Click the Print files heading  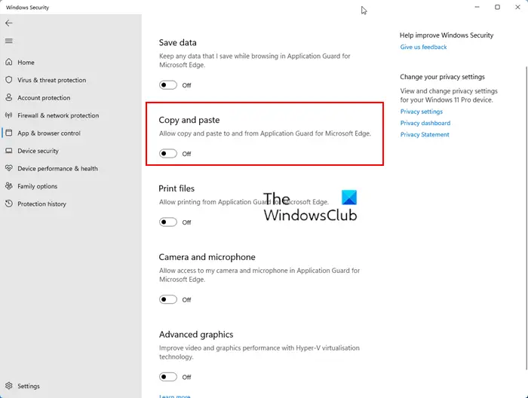tap(177, 188)
